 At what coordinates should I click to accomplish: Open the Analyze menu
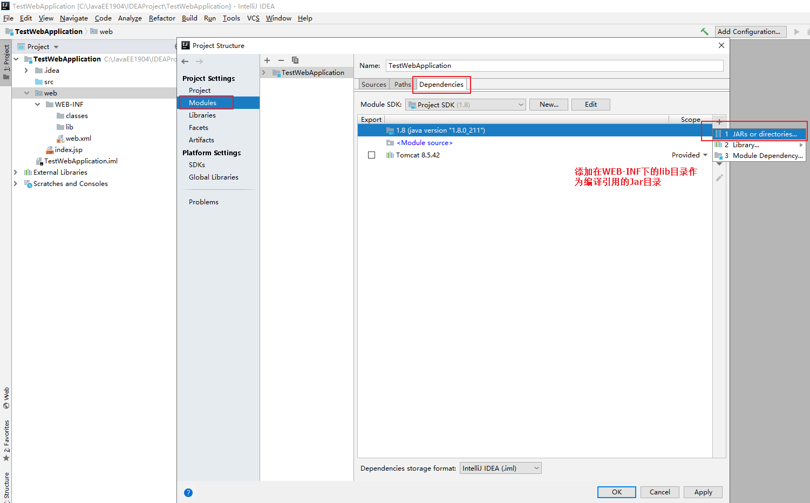pyautogui.click(x=130, y=18)
